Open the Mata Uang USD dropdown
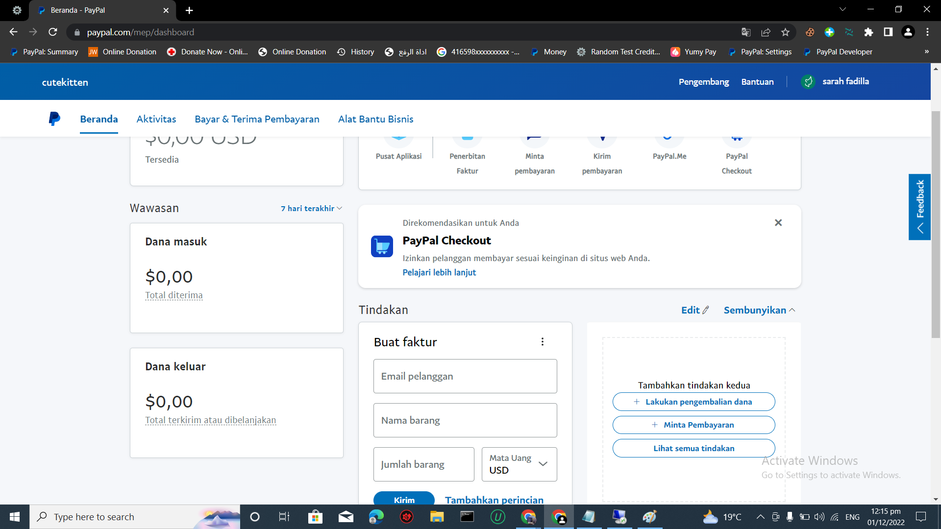Image resolution: width=941 pixels, height=529 pixels. (x=519, y=464)
